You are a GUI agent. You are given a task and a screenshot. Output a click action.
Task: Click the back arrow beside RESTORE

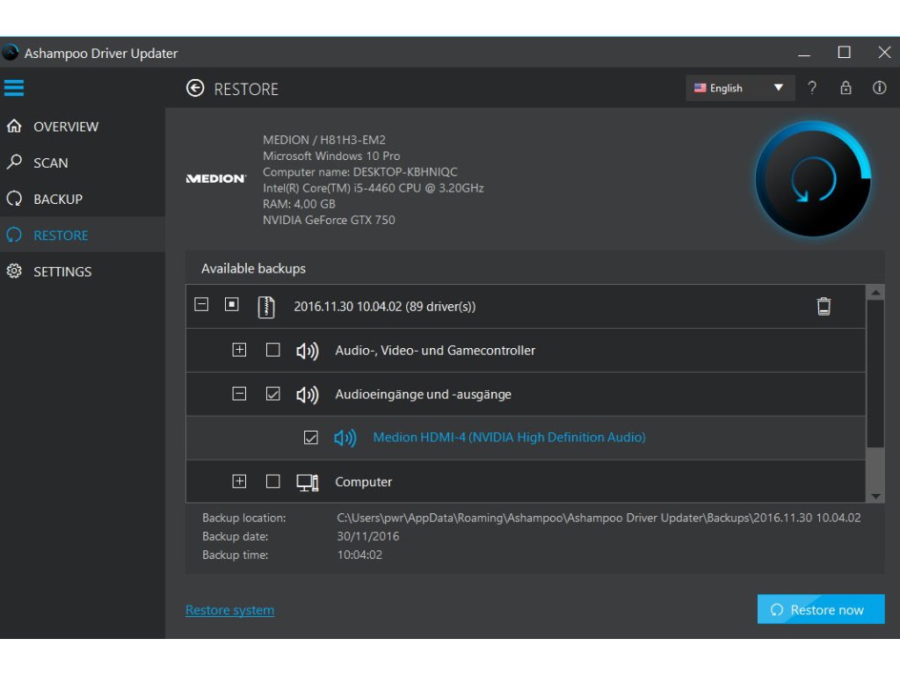pos(195,88)
